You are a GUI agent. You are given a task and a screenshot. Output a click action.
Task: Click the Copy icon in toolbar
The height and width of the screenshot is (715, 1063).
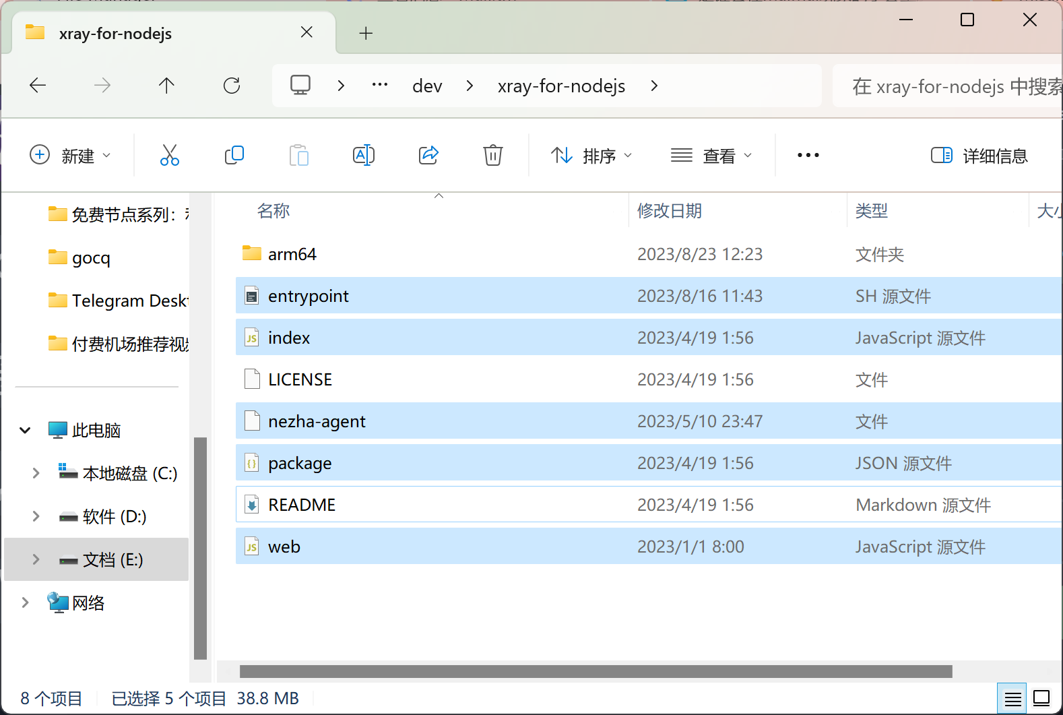[x=234, y=155]
